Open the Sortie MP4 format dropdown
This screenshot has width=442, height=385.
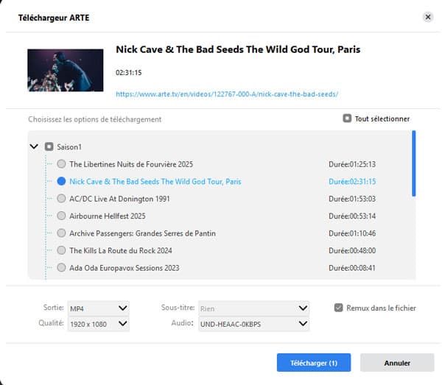pyautogui.click(x=97, y=308)
